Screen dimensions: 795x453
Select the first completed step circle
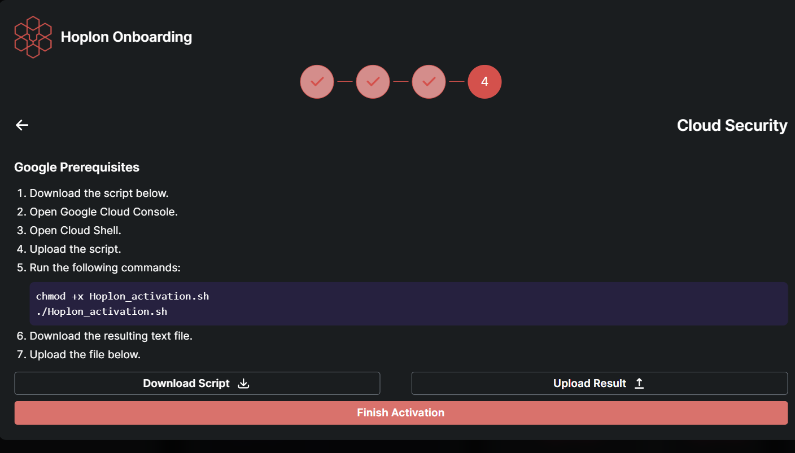(317, 82)
